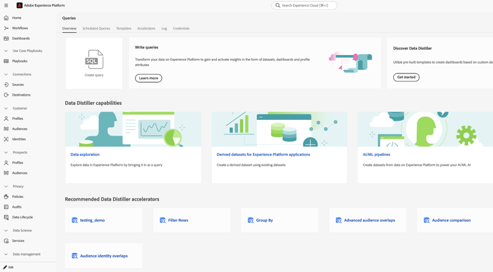Open the Audience identity overlaps link
This screenshot has height=272, width=493.
point(104,256)
